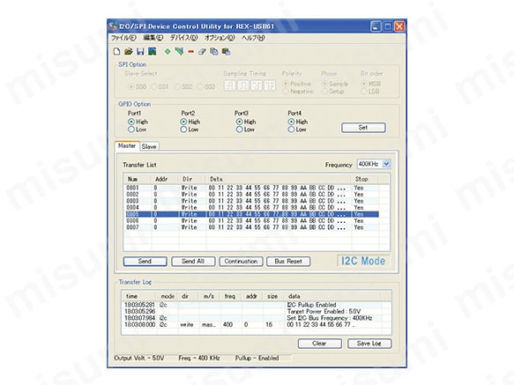Click the Stop column header
The width and height of the screenshot is (514, 385).
click(365, 179)
